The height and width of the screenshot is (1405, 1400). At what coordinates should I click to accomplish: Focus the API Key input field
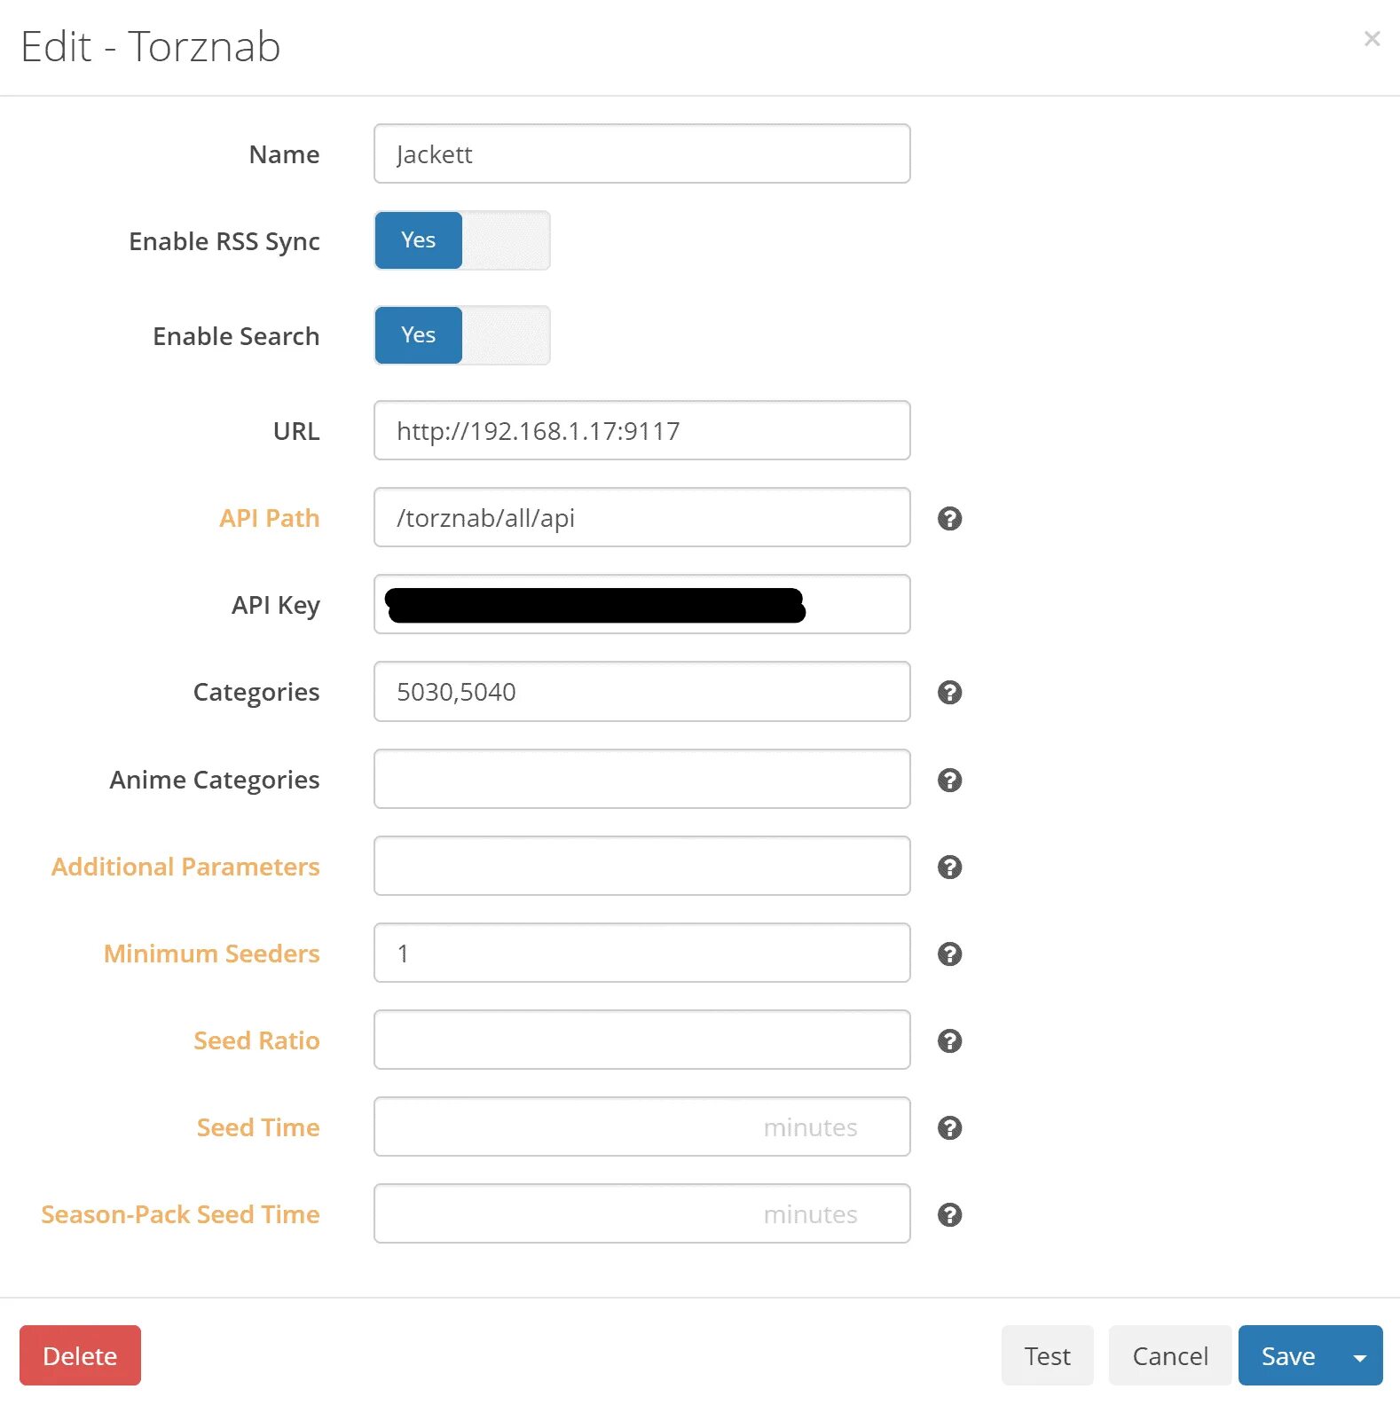tap(642, 604)
